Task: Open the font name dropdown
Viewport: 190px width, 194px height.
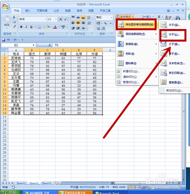Action: point(46,19)
